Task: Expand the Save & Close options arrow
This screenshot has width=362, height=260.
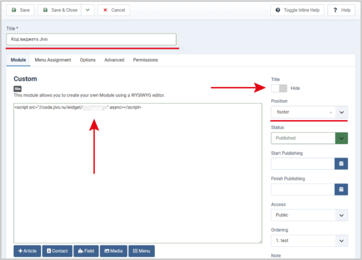Action: click(87, 10)
